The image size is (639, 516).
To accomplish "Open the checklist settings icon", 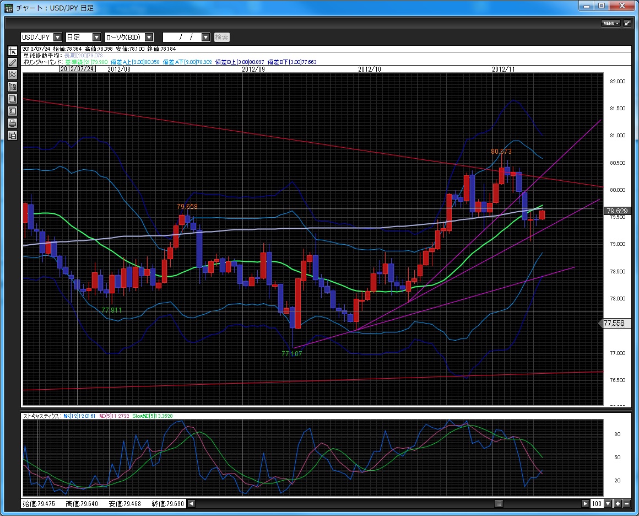I will (x=12, y=111).
